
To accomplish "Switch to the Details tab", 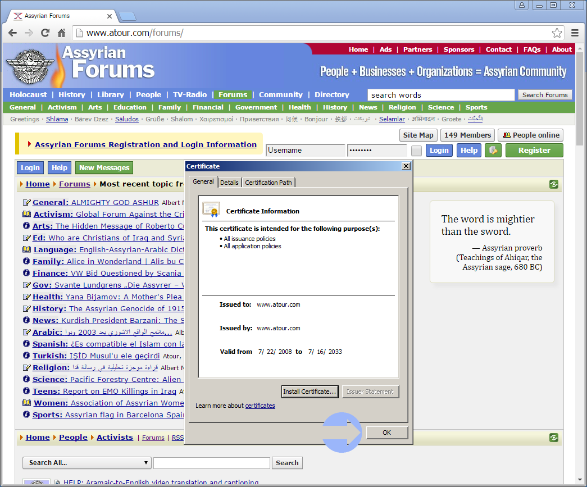I will 229,183.
